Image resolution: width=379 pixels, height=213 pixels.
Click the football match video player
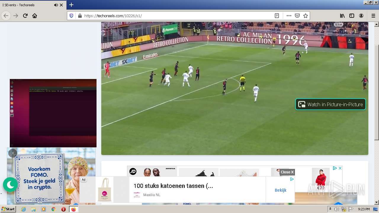pos(235,88)
